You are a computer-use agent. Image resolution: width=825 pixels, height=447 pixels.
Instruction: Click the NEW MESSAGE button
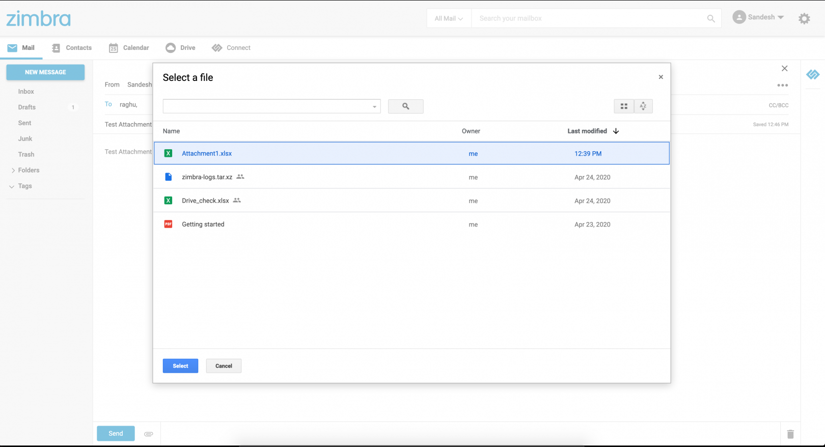45,72
